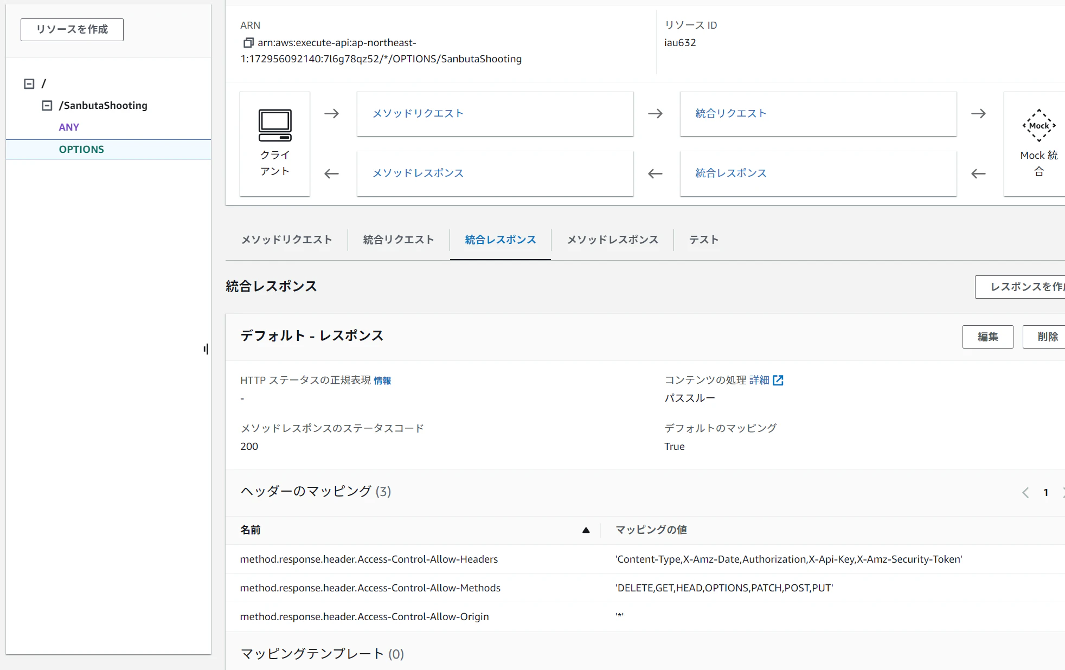Go to previous page of header mappings
The width and height of the screenshot is (1065, 670).
click(x=1025, y=492)
